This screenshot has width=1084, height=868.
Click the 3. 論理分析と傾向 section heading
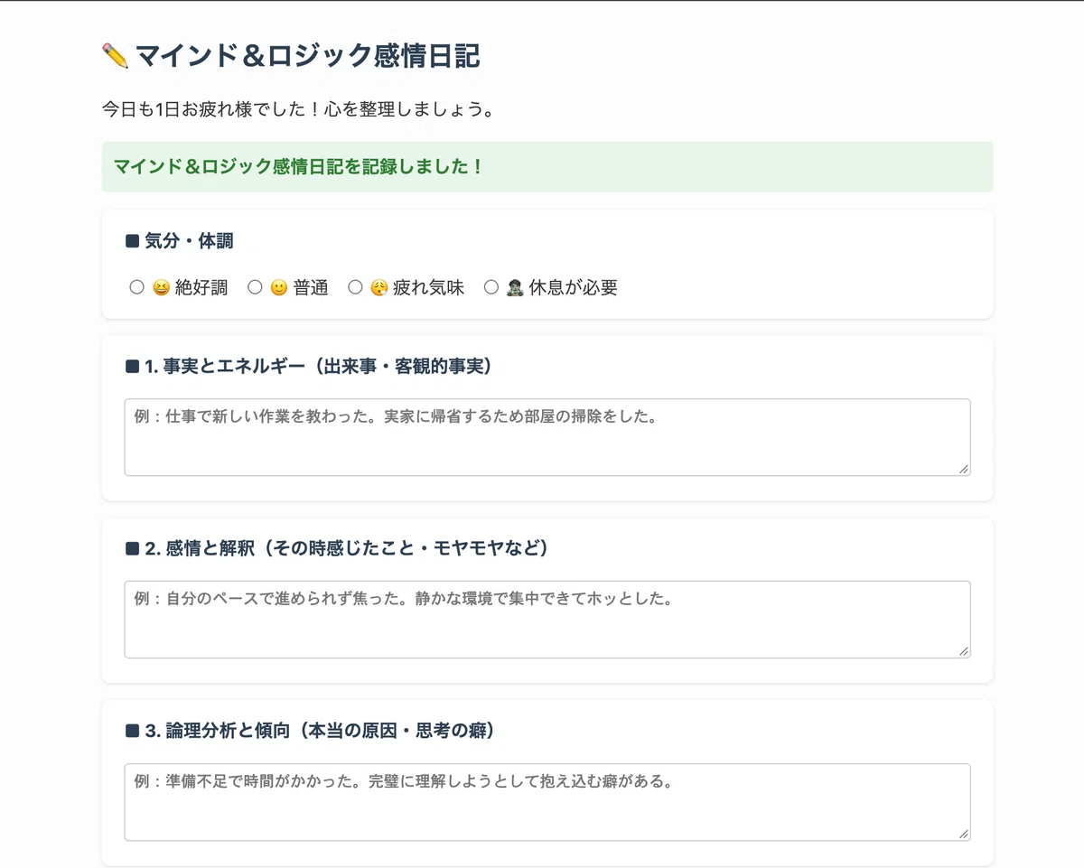[x=310, y=731]
